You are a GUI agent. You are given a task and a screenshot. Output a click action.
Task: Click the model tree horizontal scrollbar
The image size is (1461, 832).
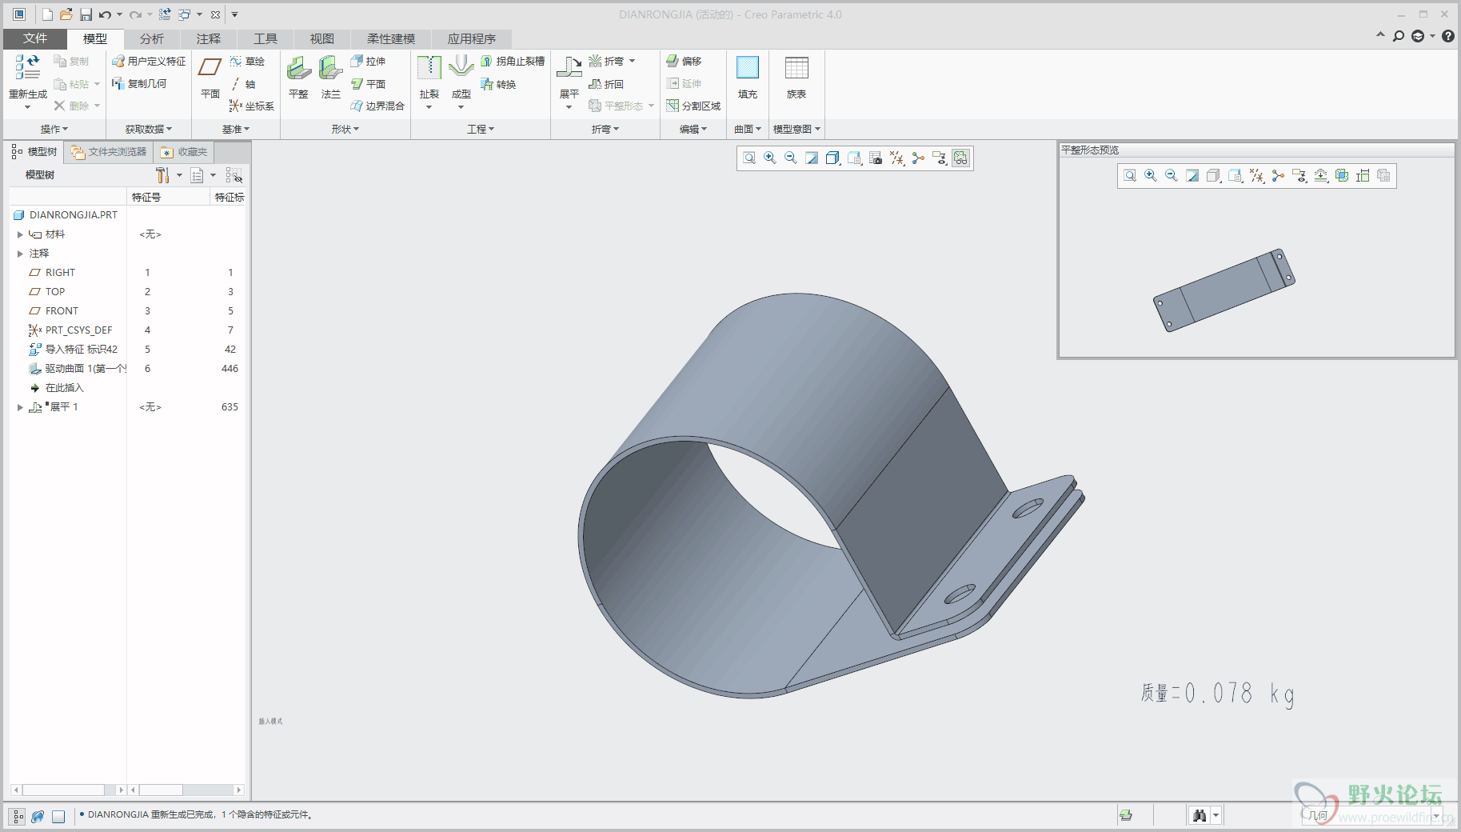click(x=69, y=790)
